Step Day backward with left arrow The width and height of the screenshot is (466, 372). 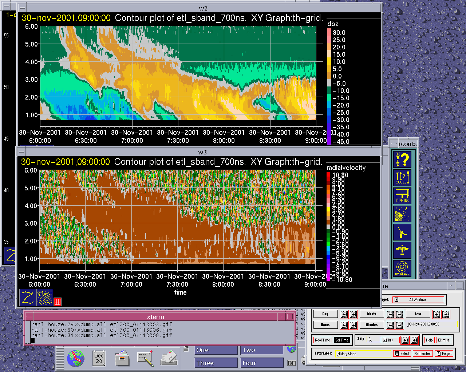click(x=344, y=314)
